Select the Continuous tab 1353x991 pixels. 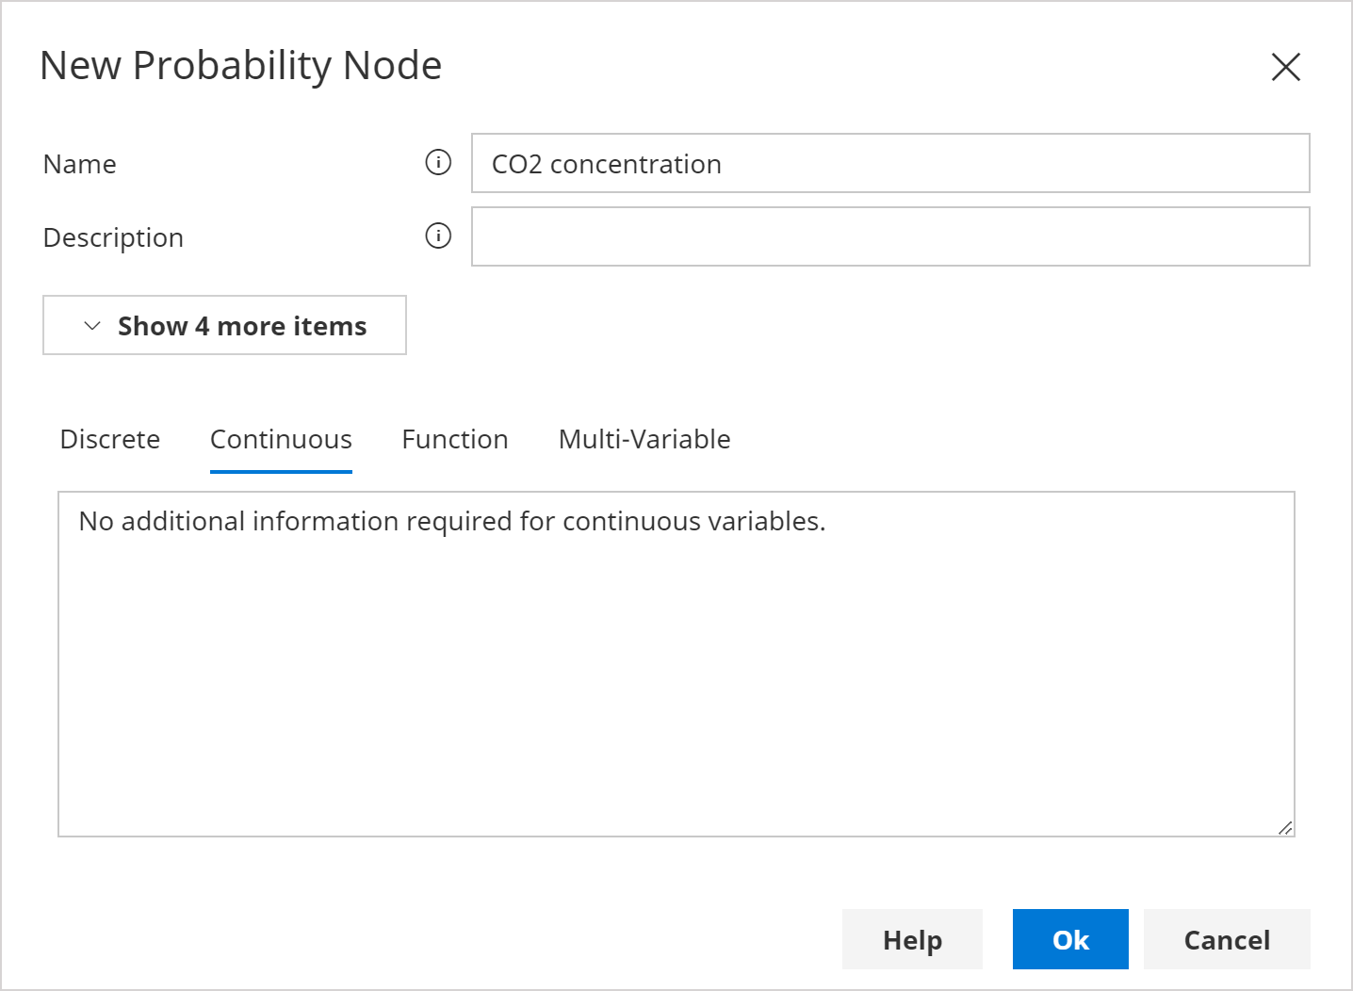tap(280, 439)
